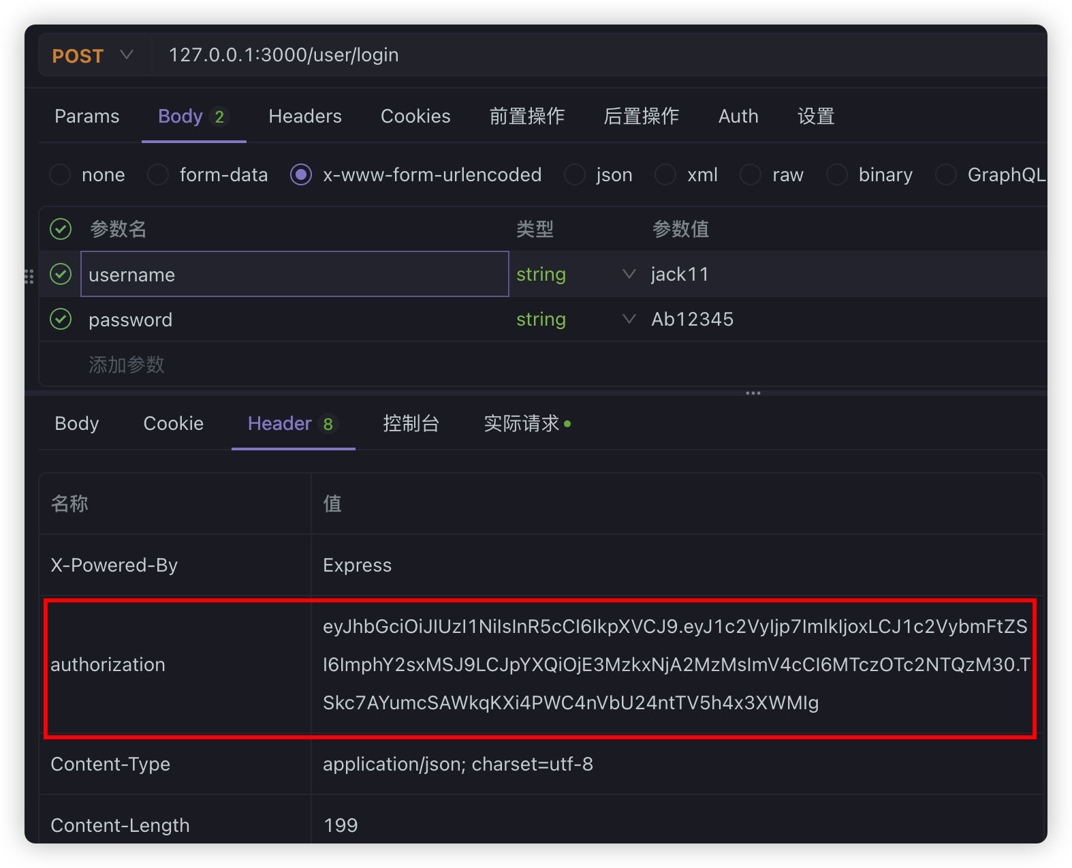This screenshot has height=868, width=1072.
Task: Select the form-data radio option
Action: tap(158, 175)
